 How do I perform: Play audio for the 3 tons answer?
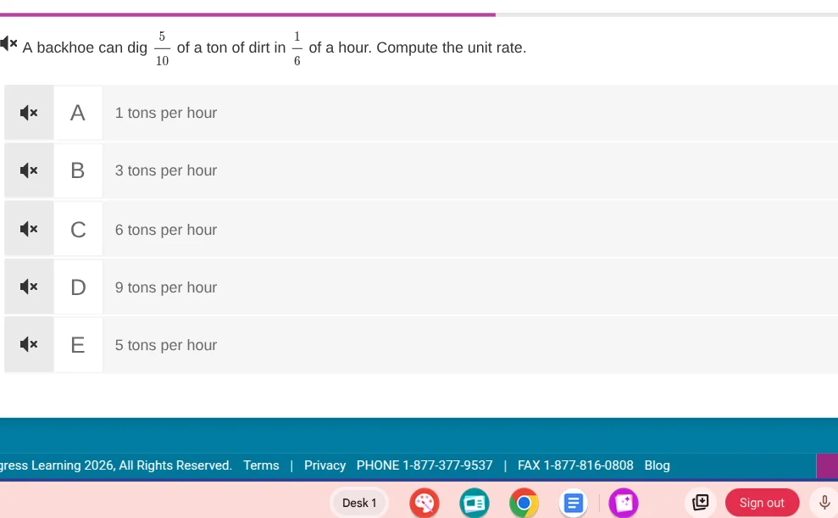pyautogui.click(x=29, y=170)
